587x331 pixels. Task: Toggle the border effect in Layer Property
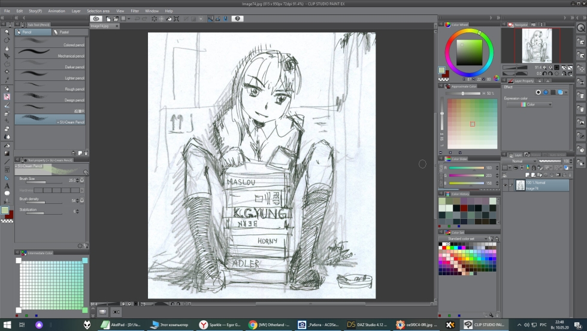538,92
